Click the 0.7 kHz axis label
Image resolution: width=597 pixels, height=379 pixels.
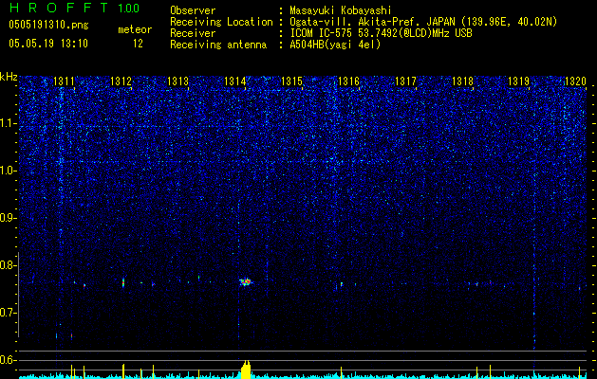point(9,313)
